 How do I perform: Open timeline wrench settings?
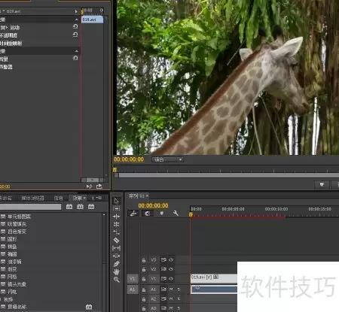[176, 214]
